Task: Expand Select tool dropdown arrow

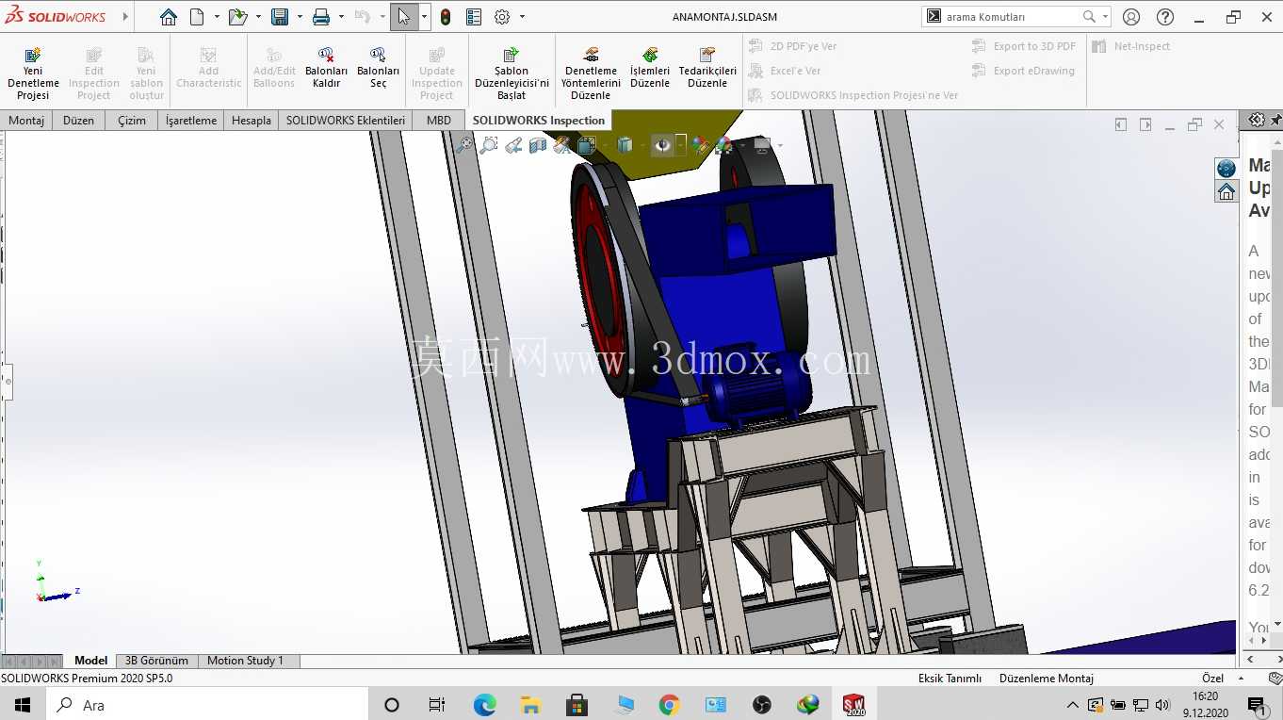Action: pyautogui.click(x=424, y=17)
